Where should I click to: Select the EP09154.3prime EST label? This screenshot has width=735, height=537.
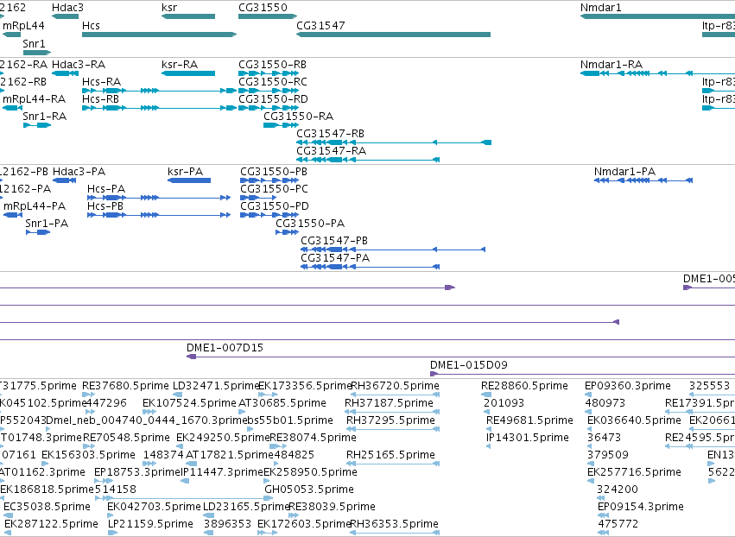pyautogui.click(x=640, y=508)
